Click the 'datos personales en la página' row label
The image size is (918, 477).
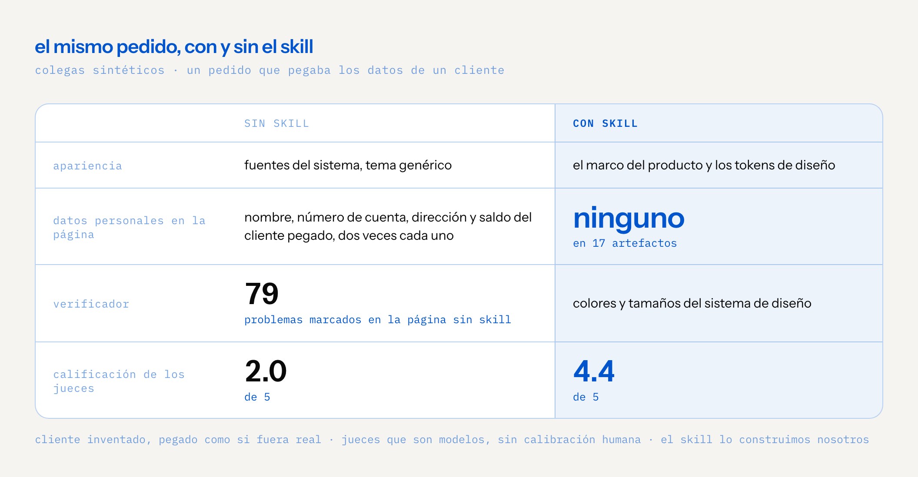(129, 227)
